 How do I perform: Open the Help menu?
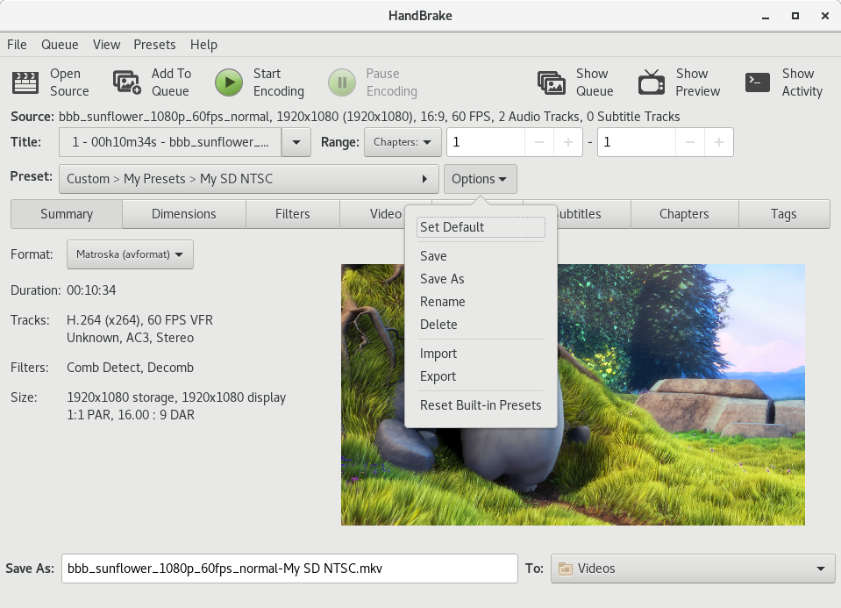[203, 45]
